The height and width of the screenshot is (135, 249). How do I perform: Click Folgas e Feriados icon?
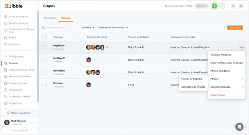[x=6, y=83]
